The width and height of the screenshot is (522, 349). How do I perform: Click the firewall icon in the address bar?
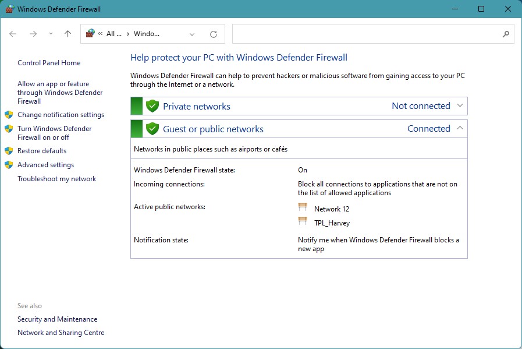pos(90,33)
